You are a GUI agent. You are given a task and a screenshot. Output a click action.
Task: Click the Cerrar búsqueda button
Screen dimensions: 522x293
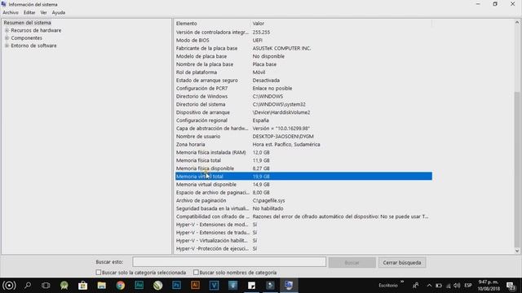(x=402, y=262)
